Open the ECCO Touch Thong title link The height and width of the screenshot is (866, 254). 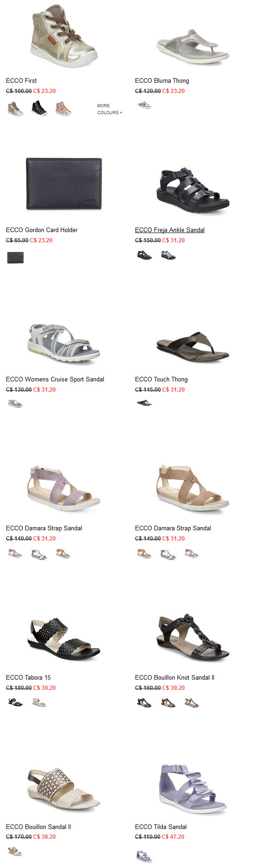(161, 379)
